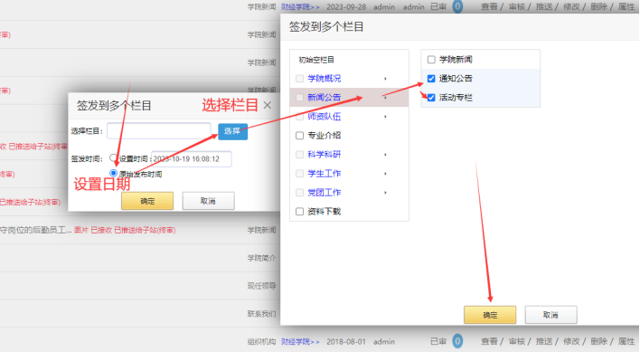Tick the 专业介绍 checkbox

coord(299,136)
